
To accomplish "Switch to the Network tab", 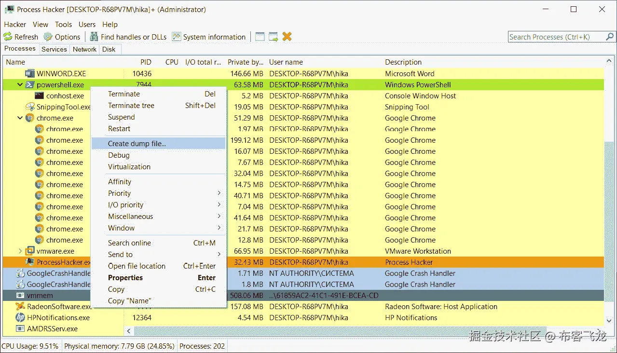I will click(84, 49).
